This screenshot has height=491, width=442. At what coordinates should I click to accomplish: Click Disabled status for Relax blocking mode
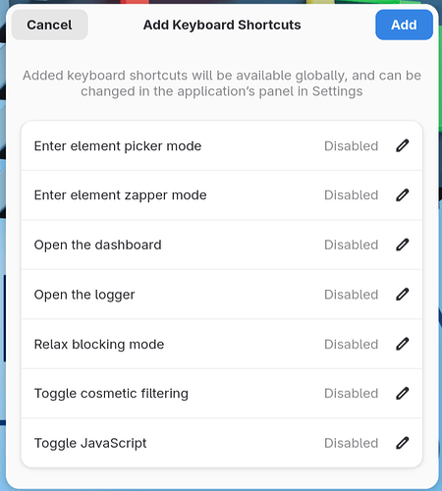pyautogui.click(x=352, y=345)
